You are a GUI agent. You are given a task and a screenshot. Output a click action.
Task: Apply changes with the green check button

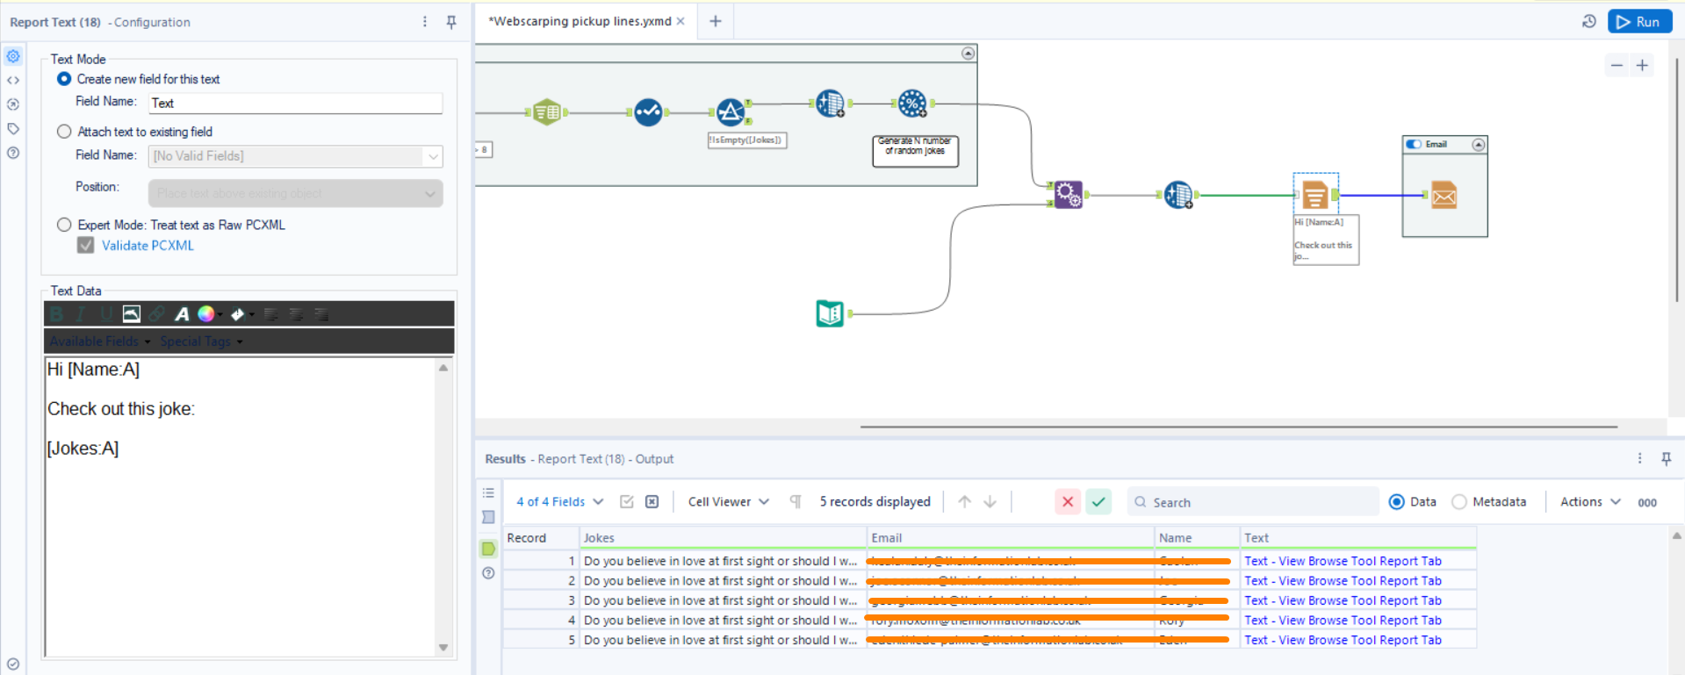(x=1098, y=502)
